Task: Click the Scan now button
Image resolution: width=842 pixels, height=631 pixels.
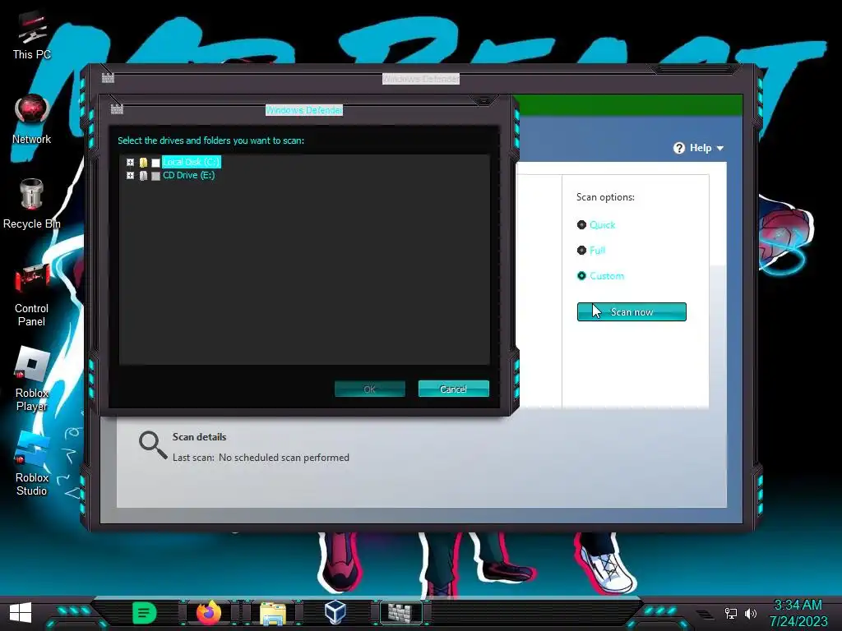Action: coord(631,311)
